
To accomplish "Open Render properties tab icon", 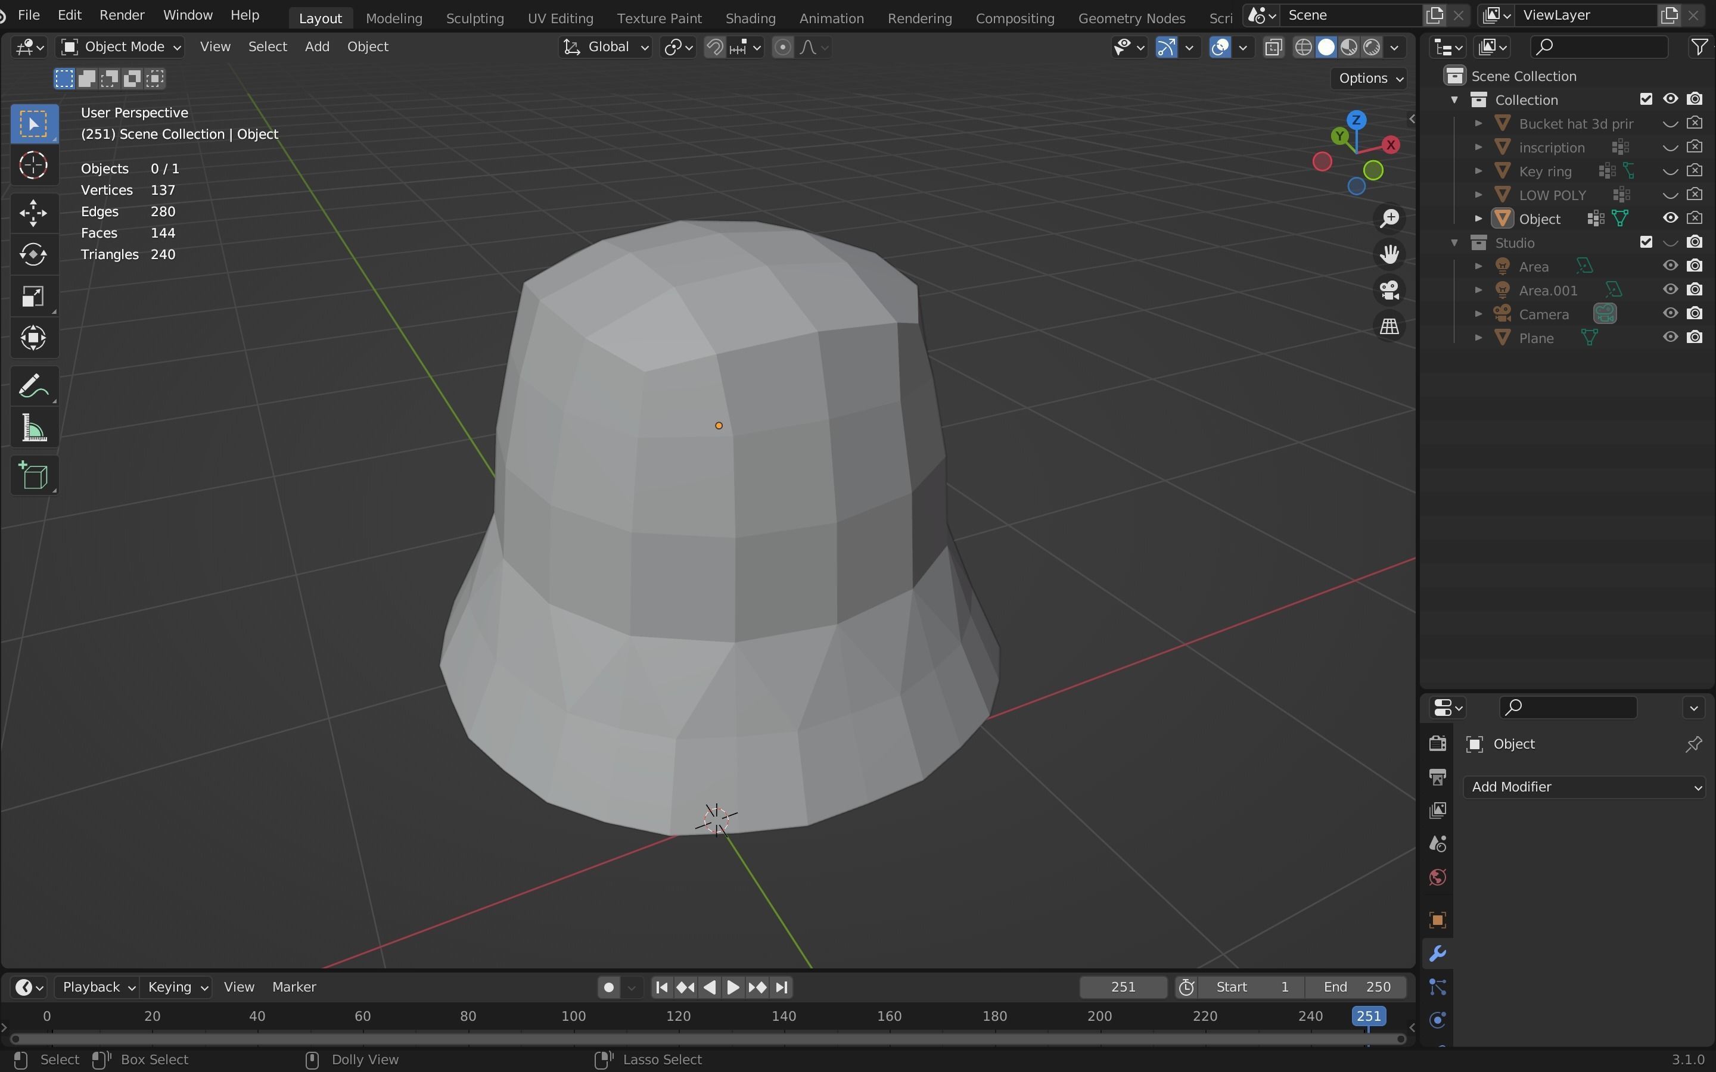I will 1437,743.
